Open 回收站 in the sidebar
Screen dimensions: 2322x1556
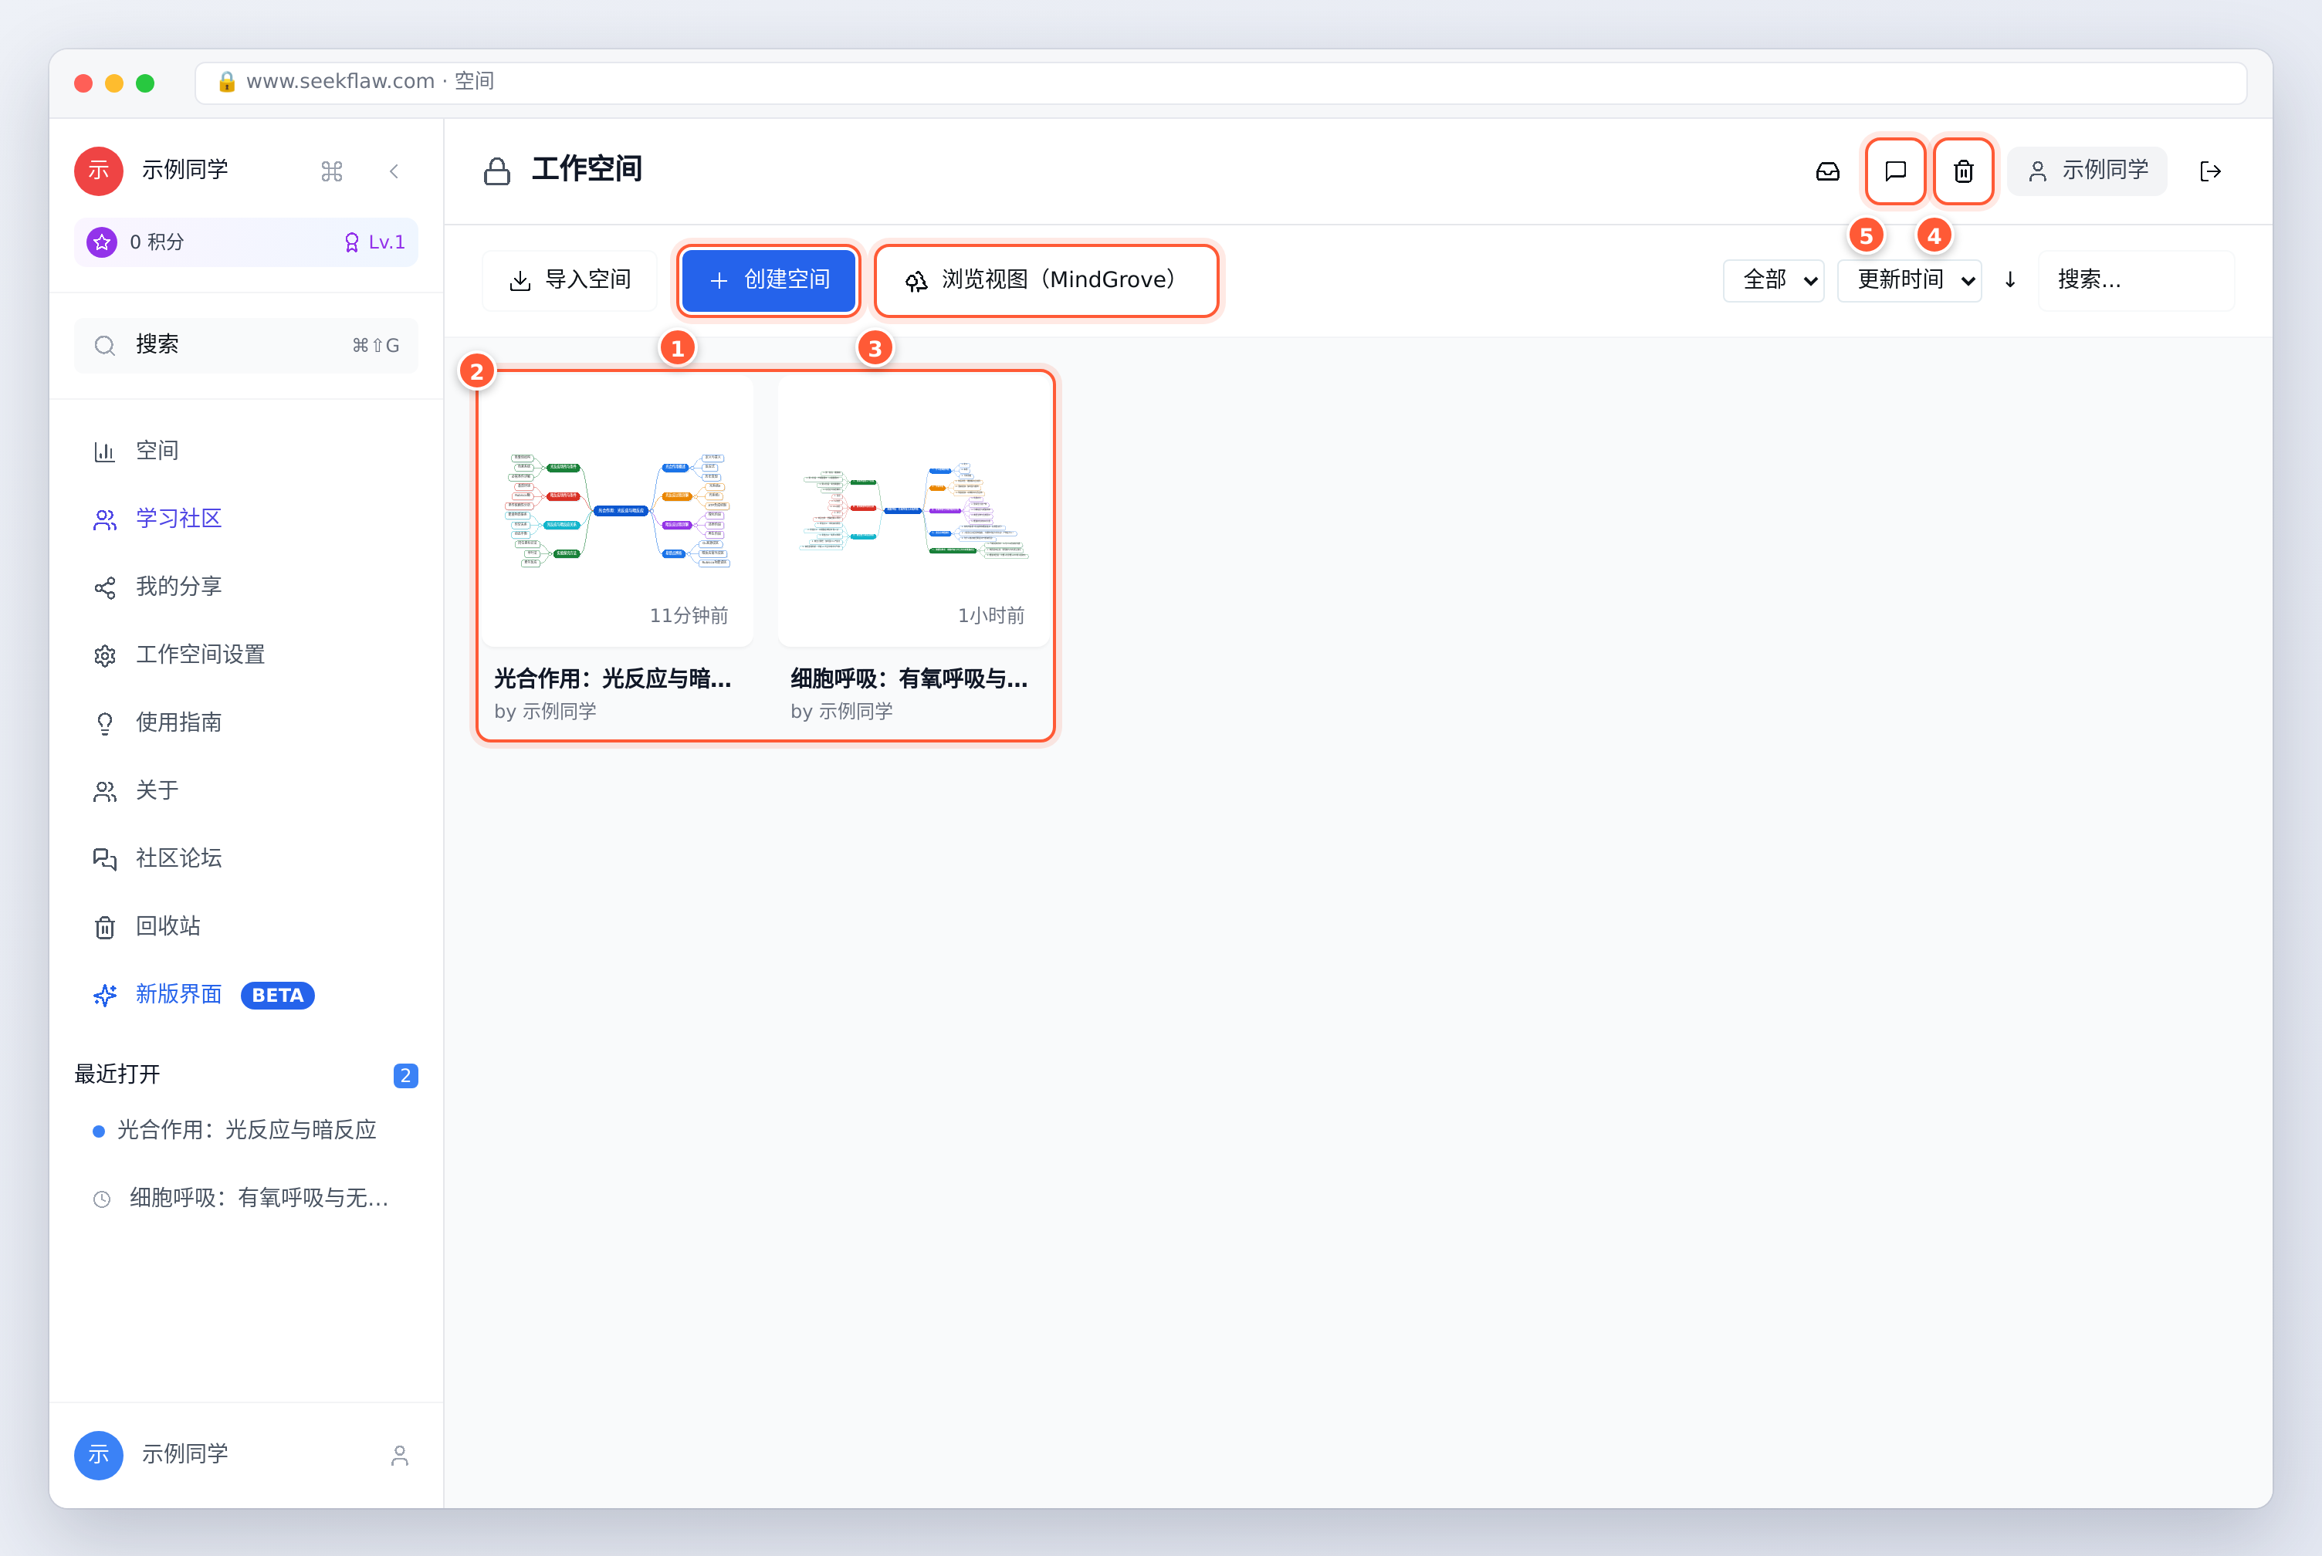[246, 927]
